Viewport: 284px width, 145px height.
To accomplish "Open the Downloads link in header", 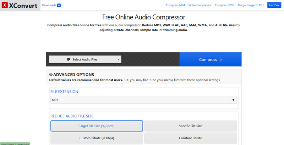I will (49, 5).
